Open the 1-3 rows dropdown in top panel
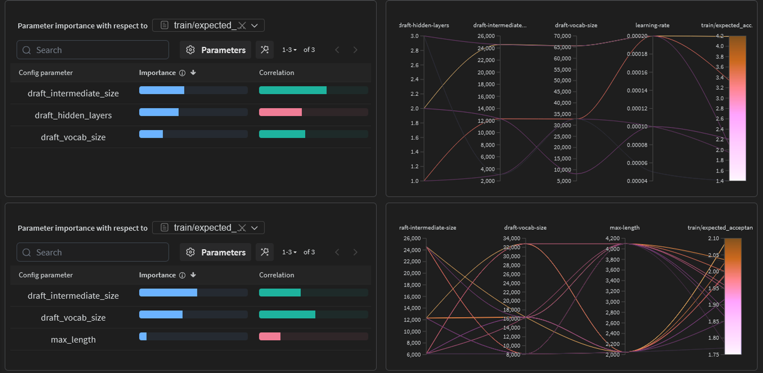This screenshot has width=763, height=373. click(289, 50)
